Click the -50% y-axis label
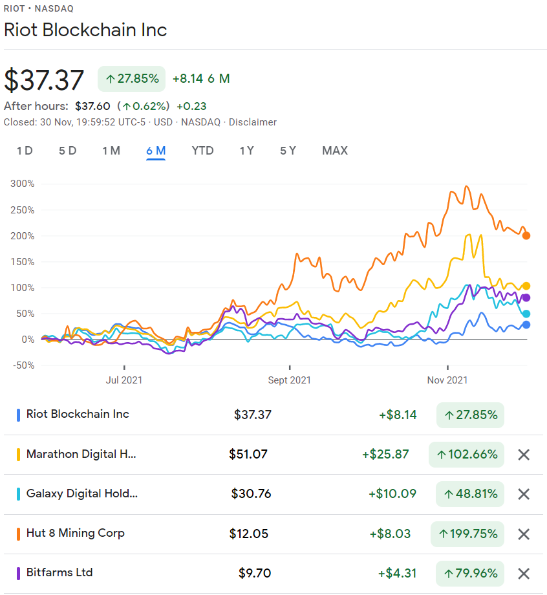 coord(23,365)
